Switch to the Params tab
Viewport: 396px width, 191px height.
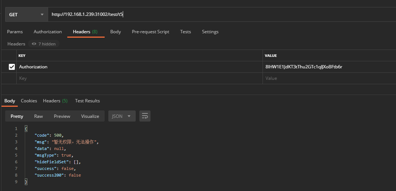(15, 32)
